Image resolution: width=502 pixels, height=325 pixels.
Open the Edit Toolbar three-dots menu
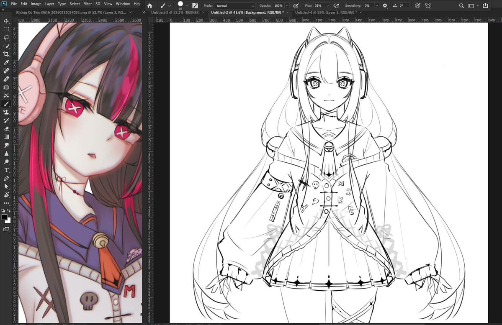click(6, 203)
